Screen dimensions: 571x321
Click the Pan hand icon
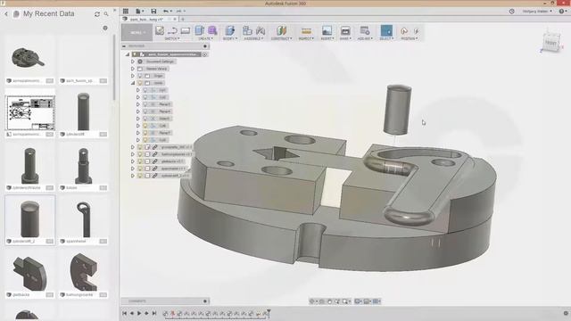[329, 301]
